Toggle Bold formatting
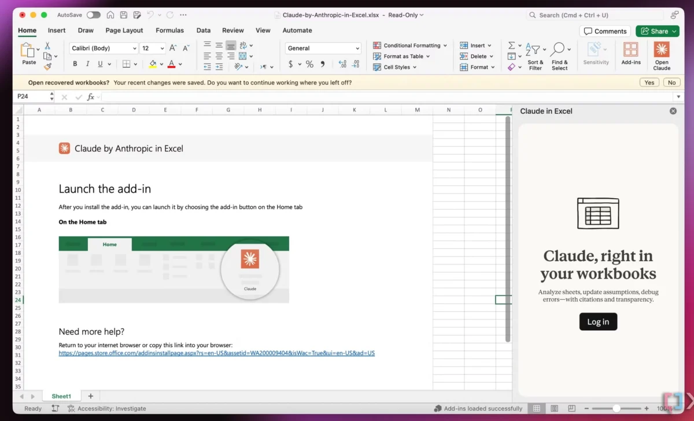Image resolution: width=694 pixels, height=421 pixels. pyautogui.click(x=75, y=64)
